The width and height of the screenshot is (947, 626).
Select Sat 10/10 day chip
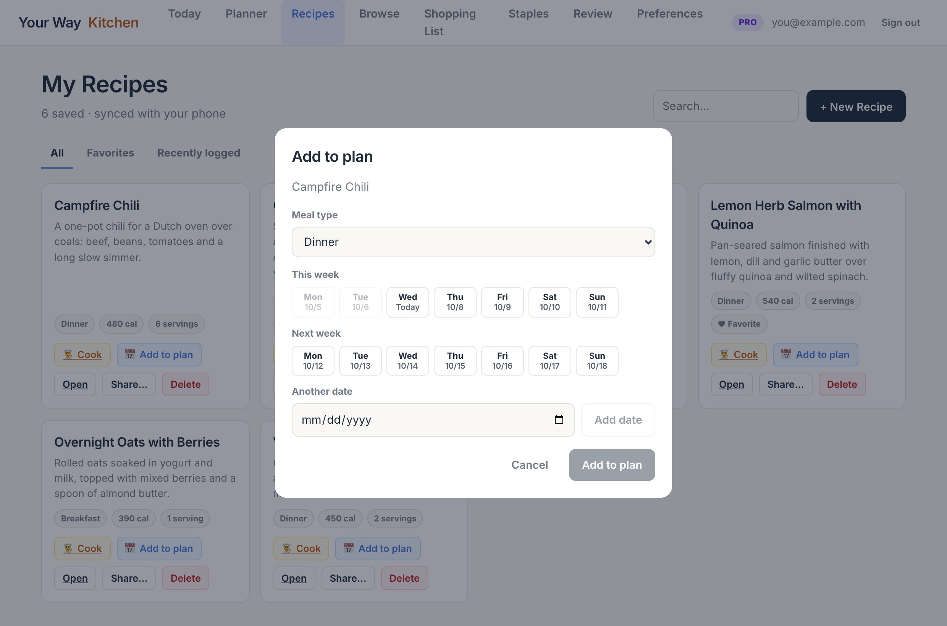pyautogui.click(x=549, y=302)
